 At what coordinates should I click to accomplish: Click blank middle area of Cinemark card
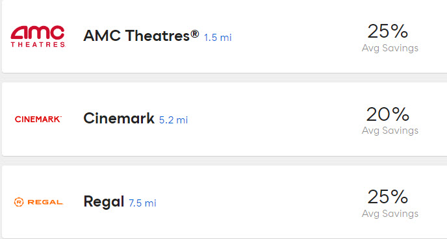point(271,119)
